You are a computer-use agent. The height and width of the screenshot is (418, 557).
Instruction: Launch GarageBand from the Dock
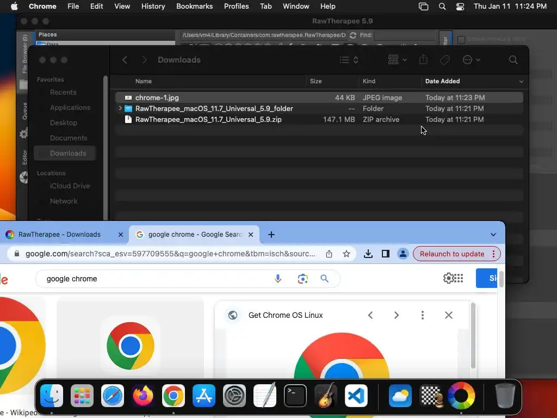coord(326,396)
